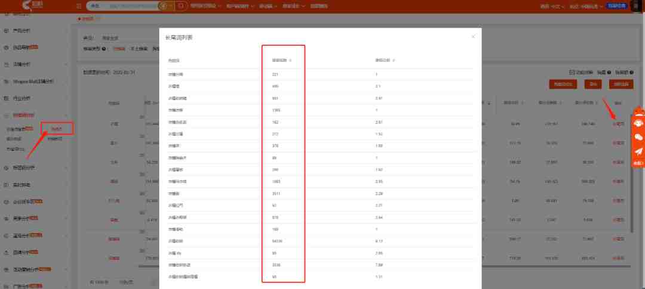Image resolution: width=645 pixels, height=289 pixels.
Task: Click the 221 cell in the dialog table
Action: [275, 74]
